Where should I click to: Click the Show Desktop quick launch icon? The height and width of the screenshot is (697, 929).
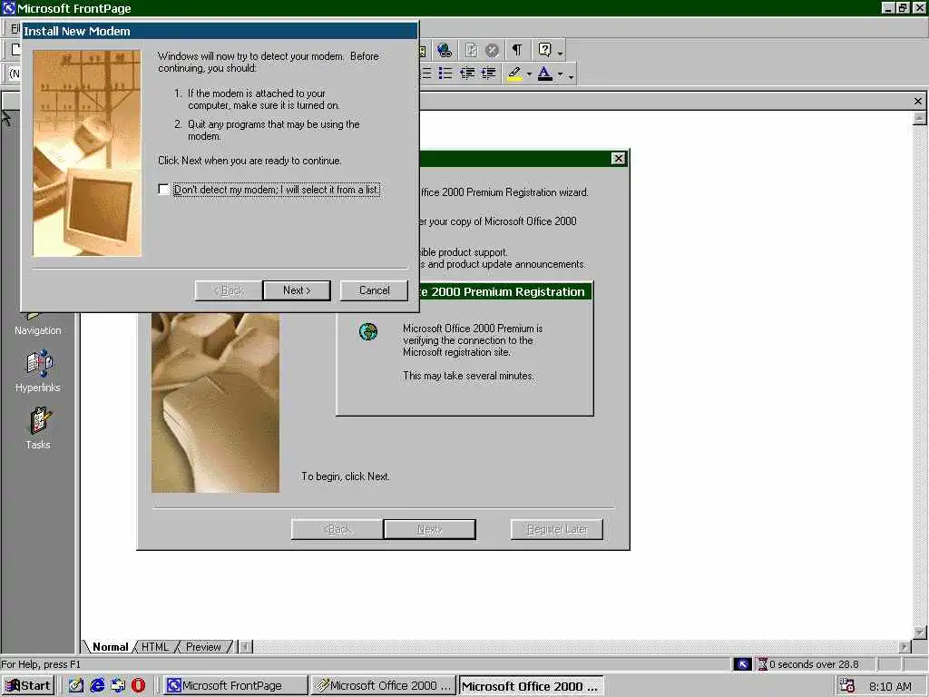point(76,686)
